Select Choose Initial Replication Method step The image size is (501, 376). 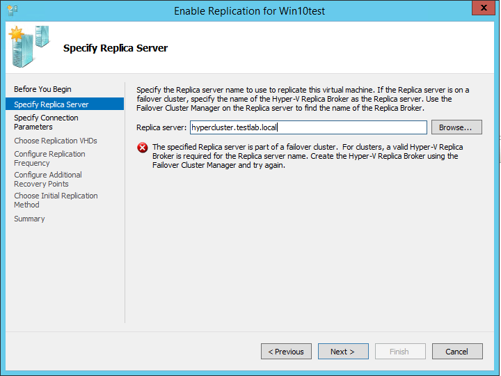click(56, 201)
